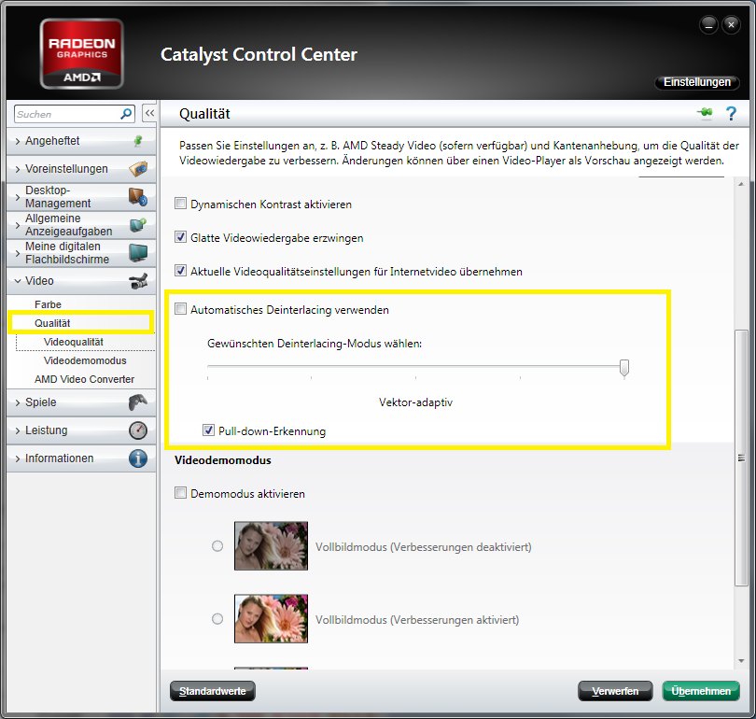This screenshot has width=756, height=719.
Task: Open AMD Video Converter page
Action: point(84,379)
